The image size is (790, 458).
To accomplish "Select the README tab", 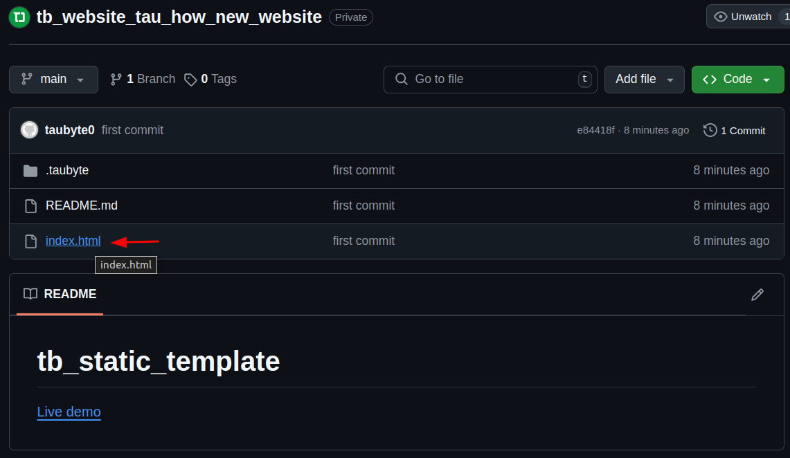I will (x=60, y=295).
